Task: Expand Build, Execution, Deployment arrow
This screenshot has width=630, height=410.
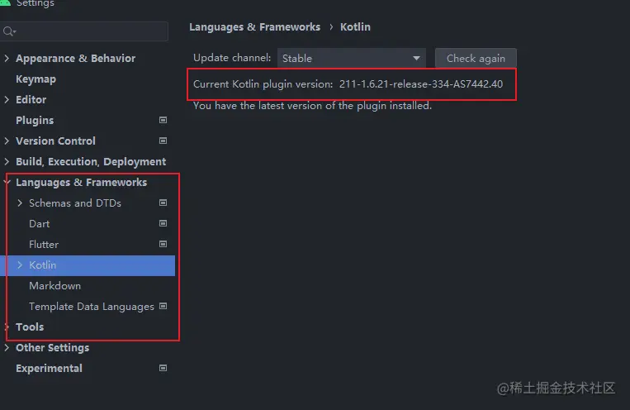Action: pyautogui.click(x=7, y=161)
